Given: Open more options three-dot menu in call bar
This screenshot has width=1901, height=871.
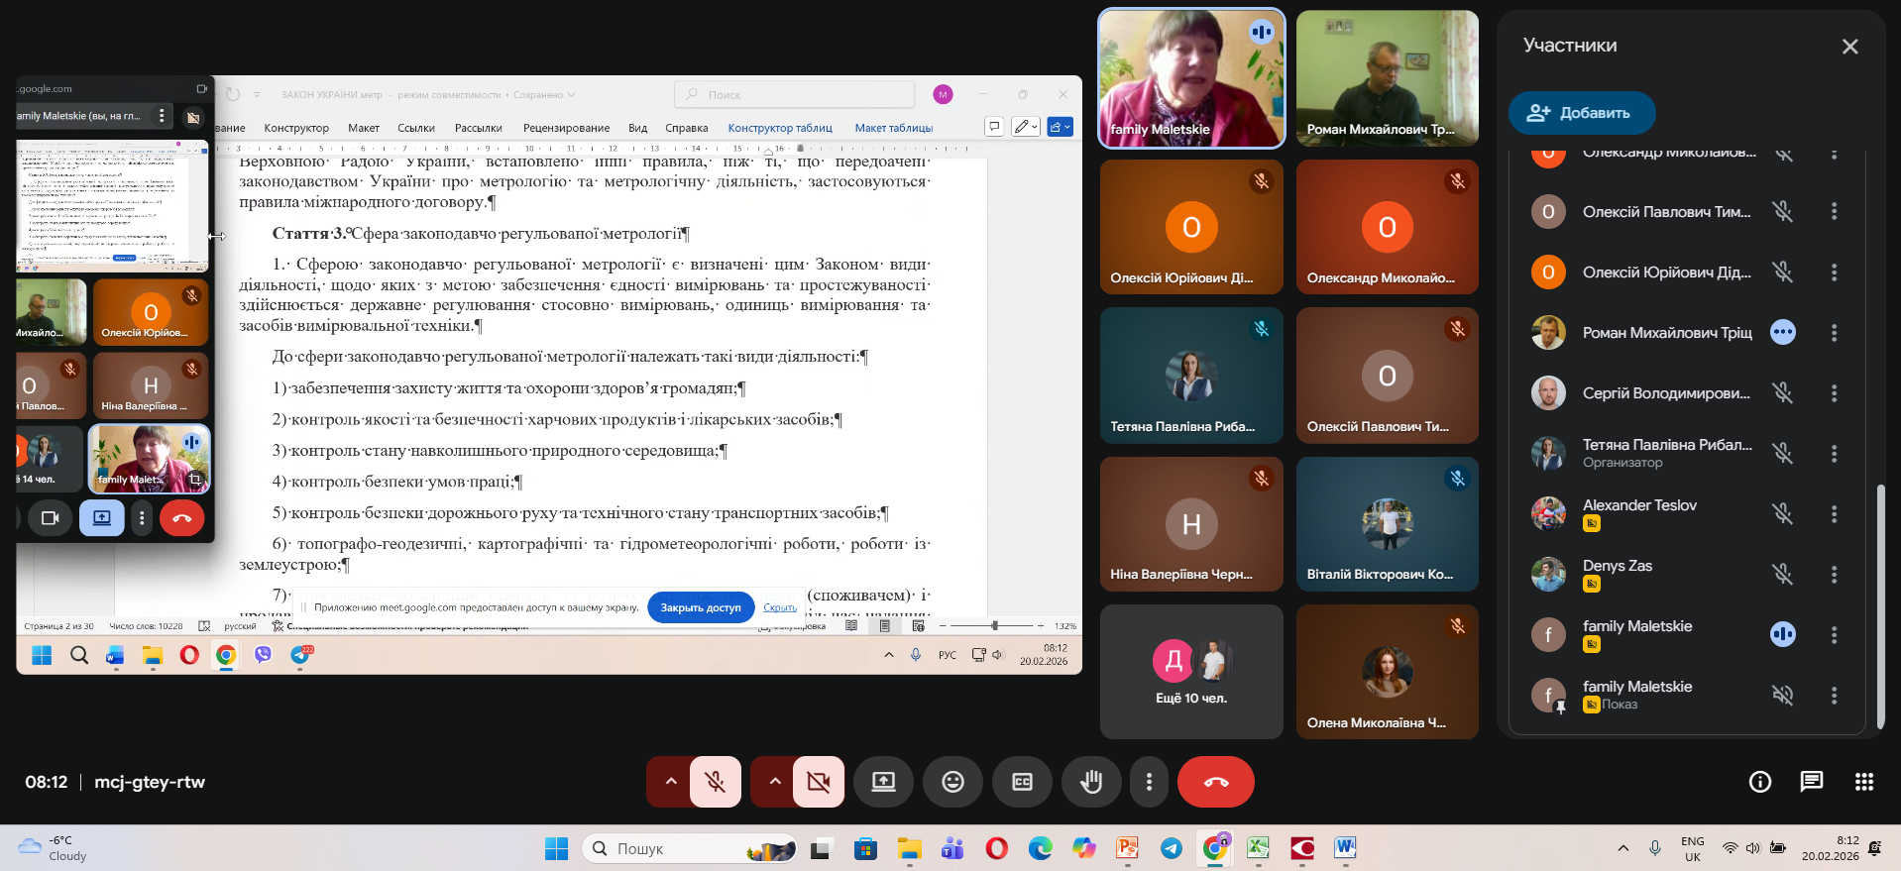Looking at the screenshot, I should pos(1149,782).
